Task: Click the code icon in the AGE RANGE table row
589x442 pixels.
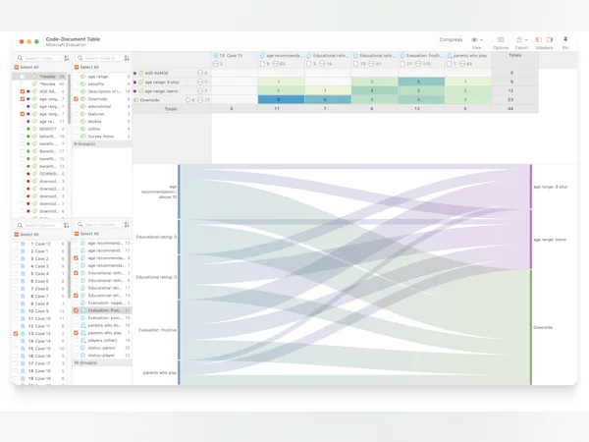Action: click(x=140, y=73)
